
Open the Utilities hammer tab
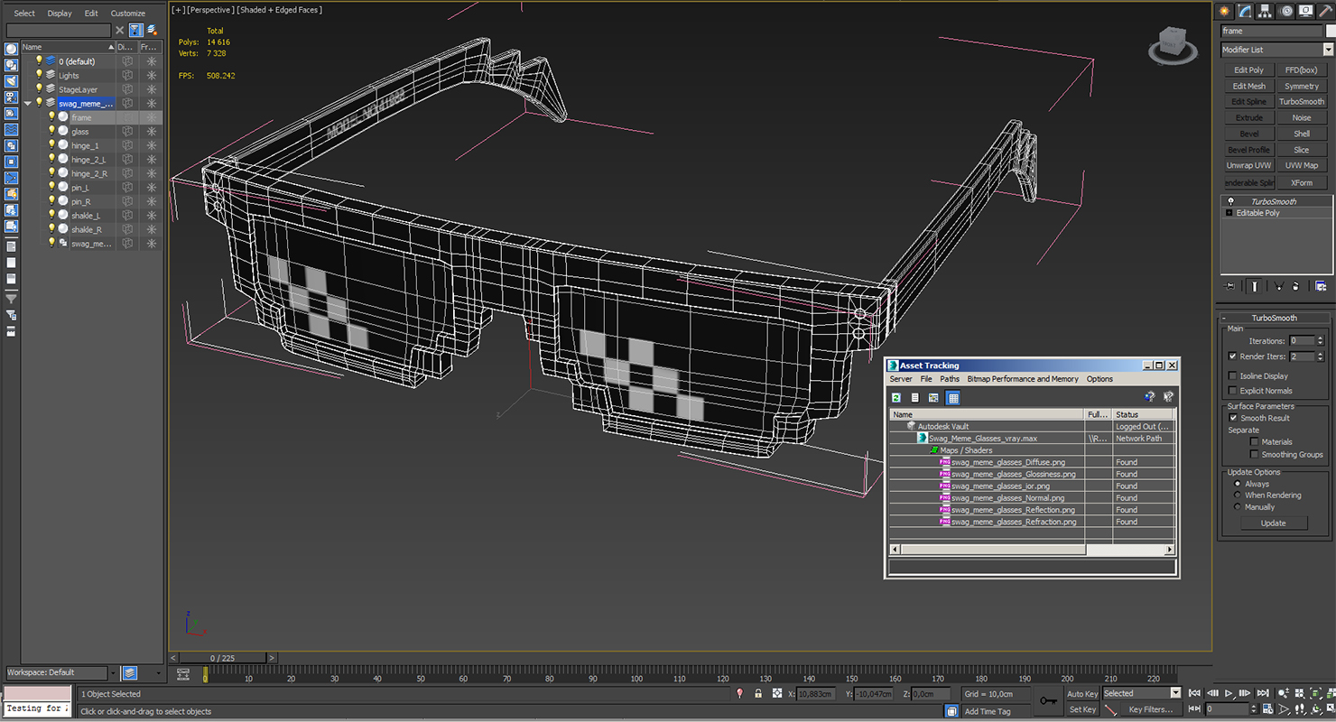click(x=1325, y=11)
